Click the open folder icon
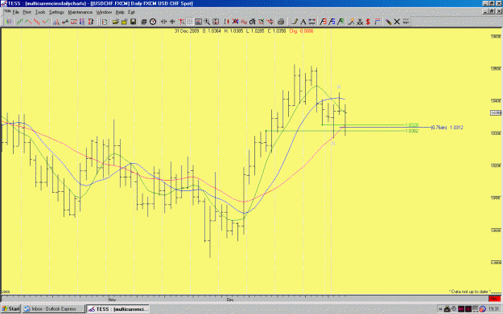The image size is (503, 314). (116, 22)
